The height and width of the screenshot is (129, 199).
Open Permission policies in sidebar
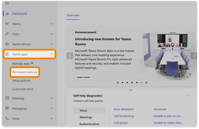click(25, 72)
